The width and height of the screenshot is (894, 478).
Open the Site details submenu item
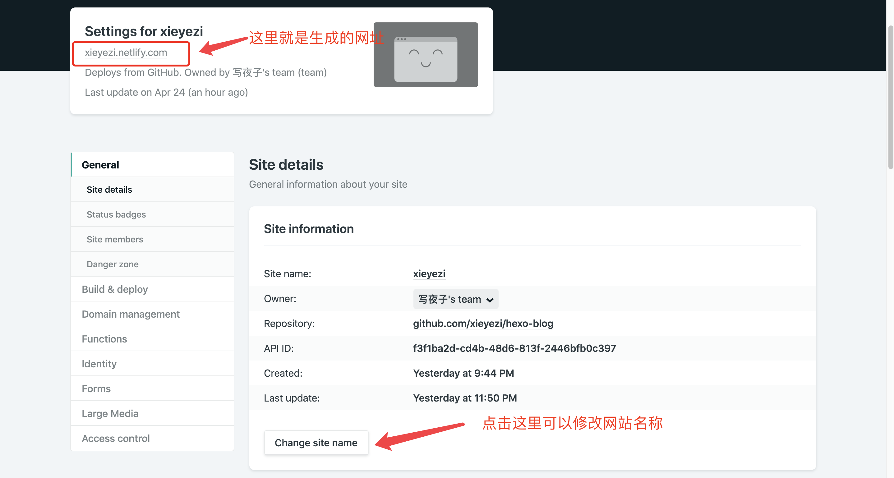(x=109, y=189)
